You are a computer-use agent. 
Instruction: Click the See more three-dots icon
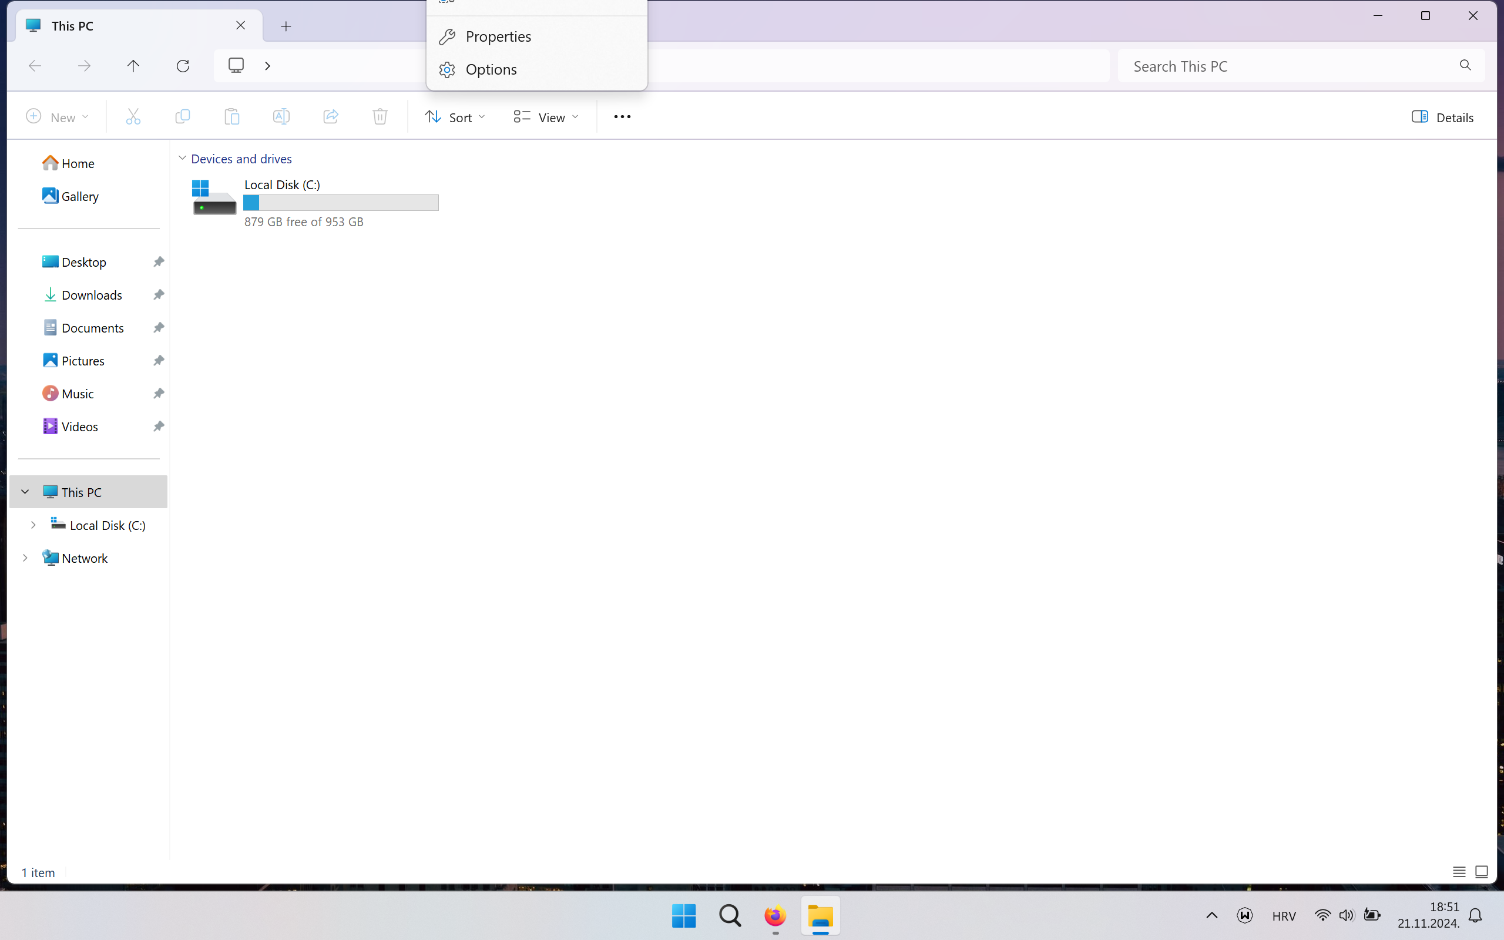point(622,117)
